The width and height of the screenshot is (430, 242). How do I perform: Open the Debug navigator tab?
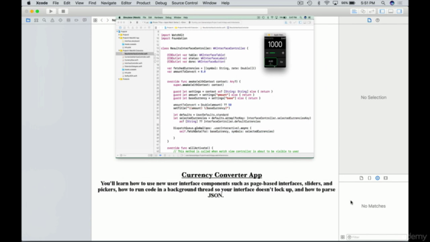pos(69,20)
